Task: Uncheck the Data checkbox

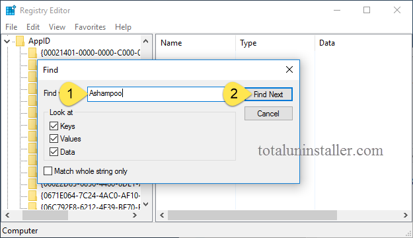Action: [x=54, y=152]
